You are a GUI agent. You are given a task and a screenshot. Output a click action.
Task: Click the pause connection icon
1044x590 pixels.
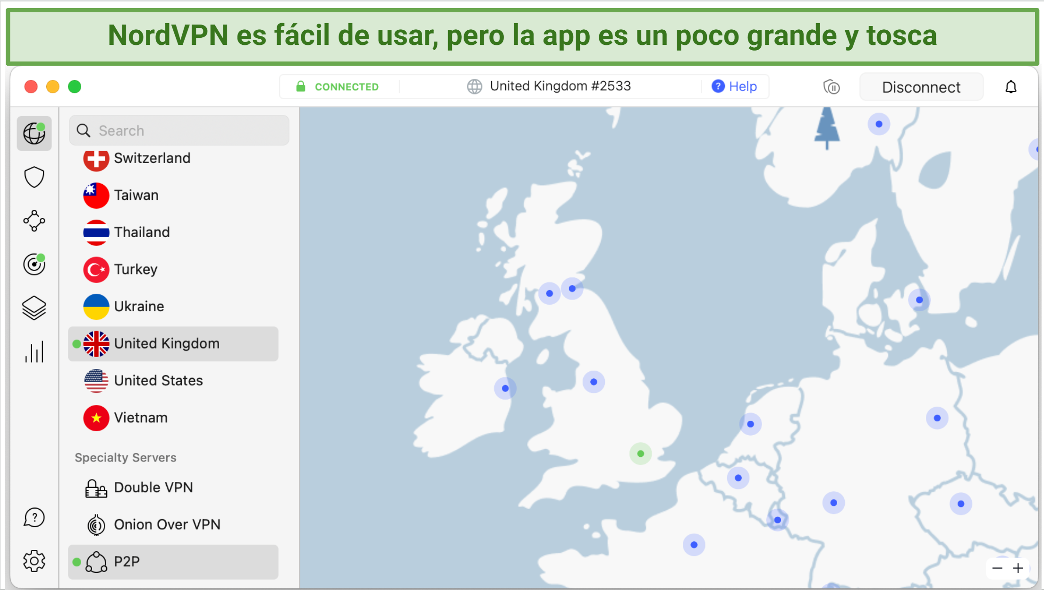(x=832, y=87)
